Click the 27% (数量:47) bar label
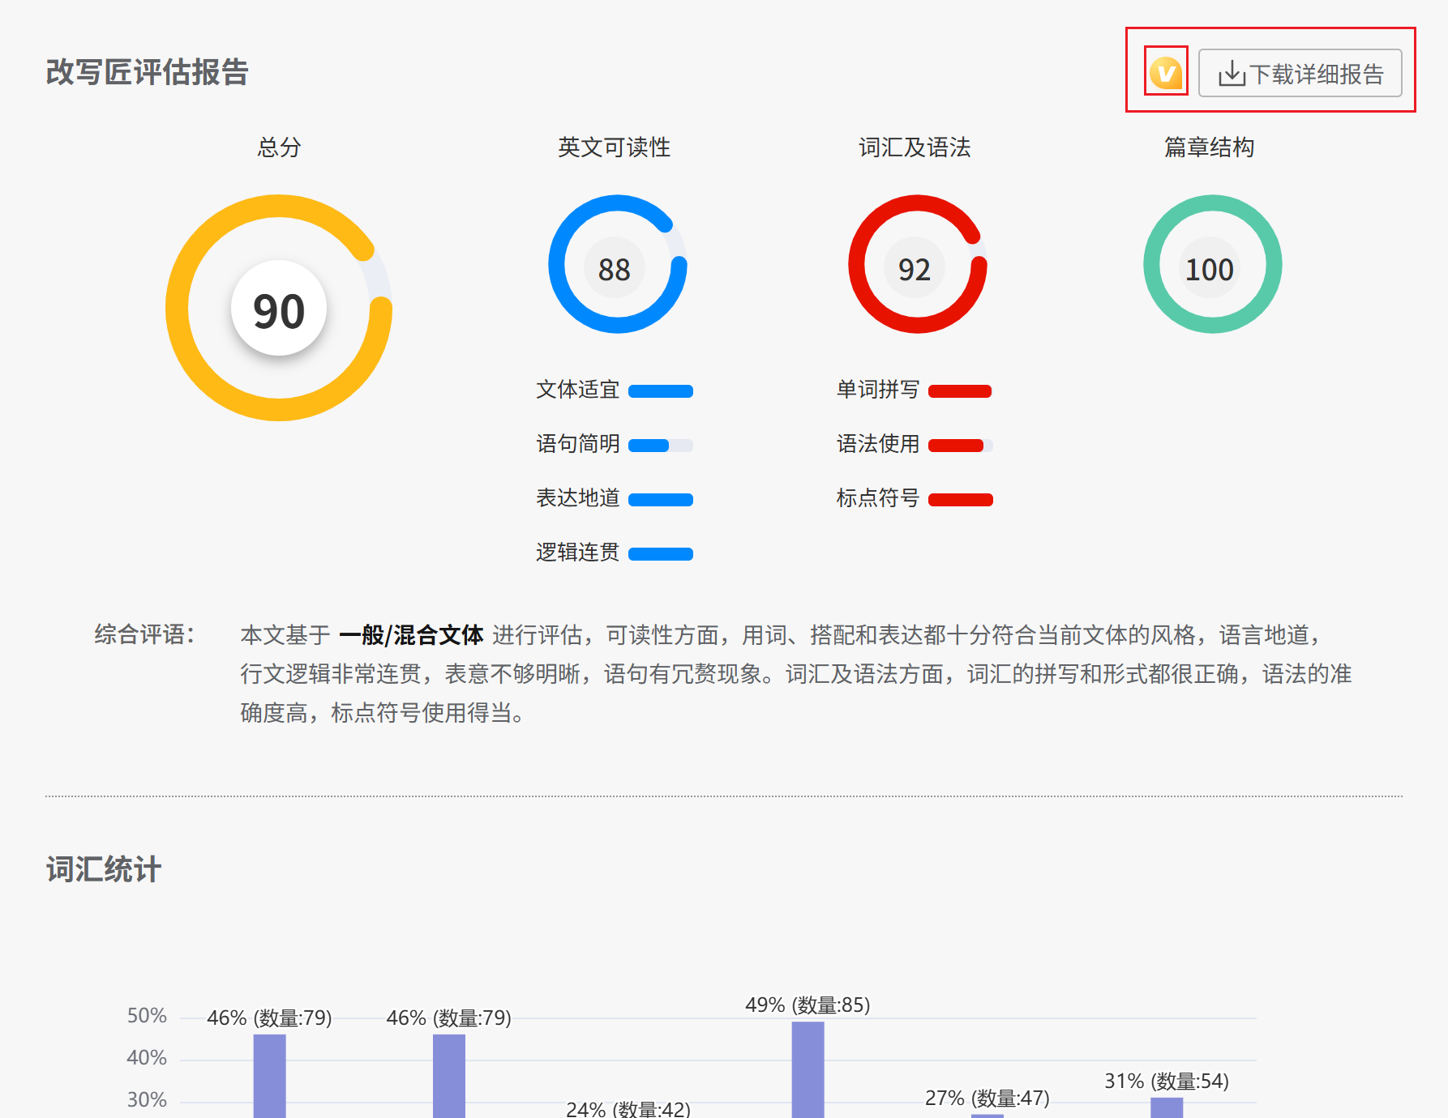 (987, 1099)
